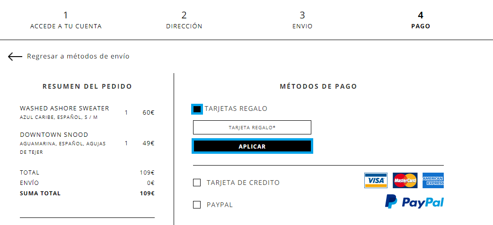The width and height of the screenshot is (493, 225).
Task: Click the Visa card logo
Action: coord(376,181)
